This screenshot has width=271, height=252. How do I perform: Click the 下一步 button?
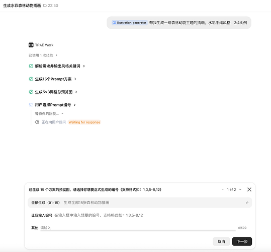[242, 241]
